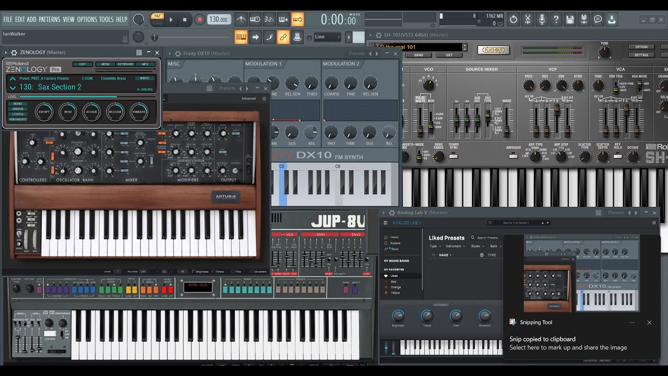Open the Instrument filter dropdown in Analog Lab

tap(455, 246)
